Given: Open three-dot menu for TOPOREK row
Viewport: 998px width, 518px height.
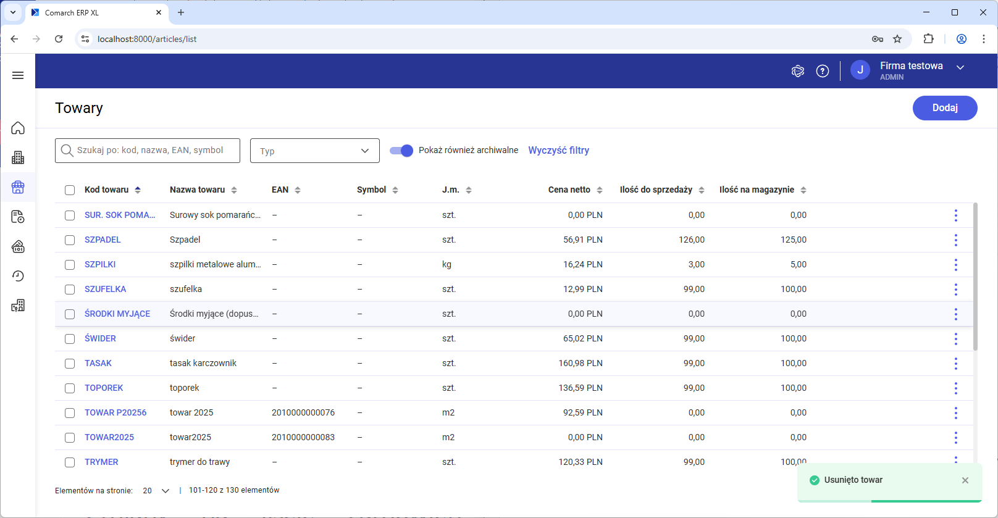Looking at the screenshot, I should [x=955, y=388].
